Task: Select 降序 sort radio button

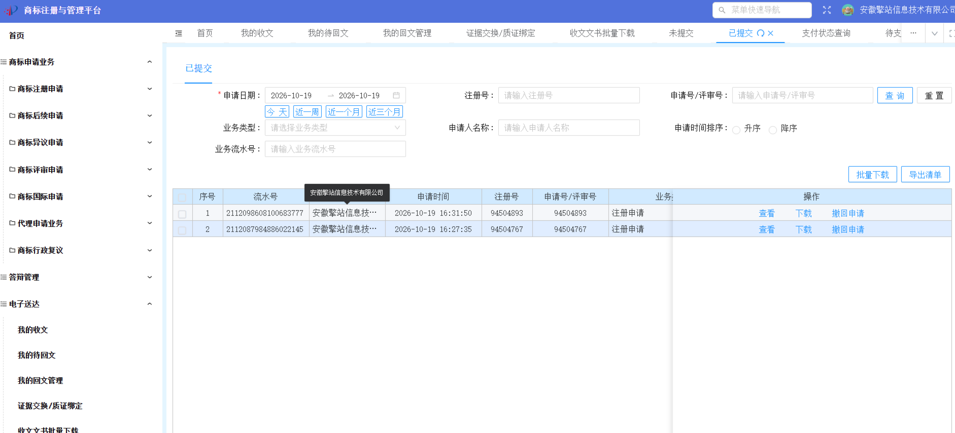Action: click(x=773, y=130)
